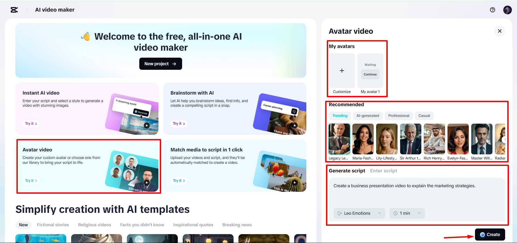Open your profile avatar menu
The width and height of the screenshot is (517, 243).
507,10
